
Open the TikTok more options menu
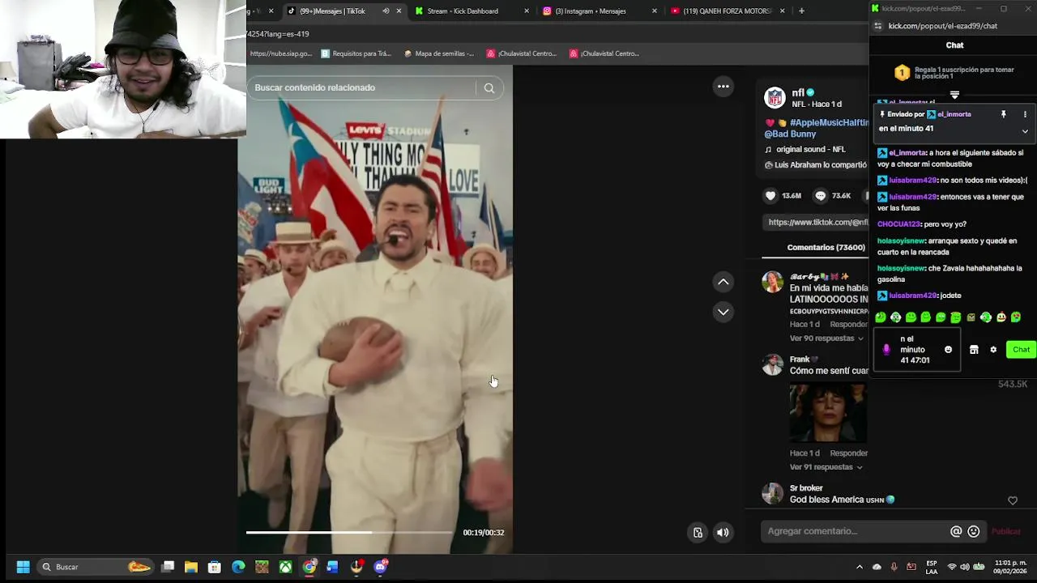coord(723,86)
